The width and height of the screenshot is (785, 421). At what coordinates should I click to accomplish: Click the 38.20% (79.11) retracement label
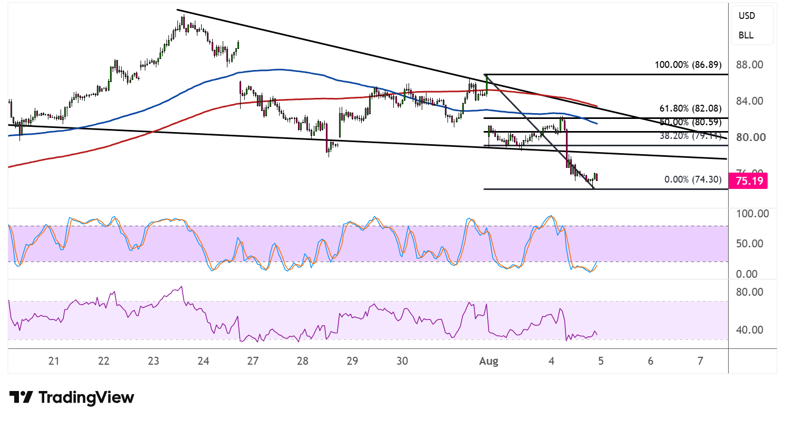click(690, 135)
